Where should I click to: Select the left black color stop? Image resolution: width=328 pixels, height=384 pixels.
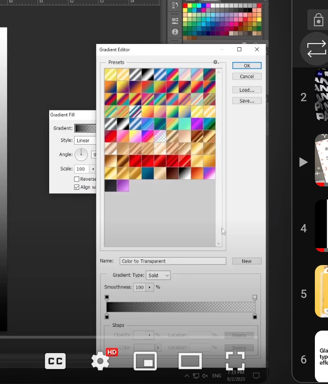tap(107, 317)
